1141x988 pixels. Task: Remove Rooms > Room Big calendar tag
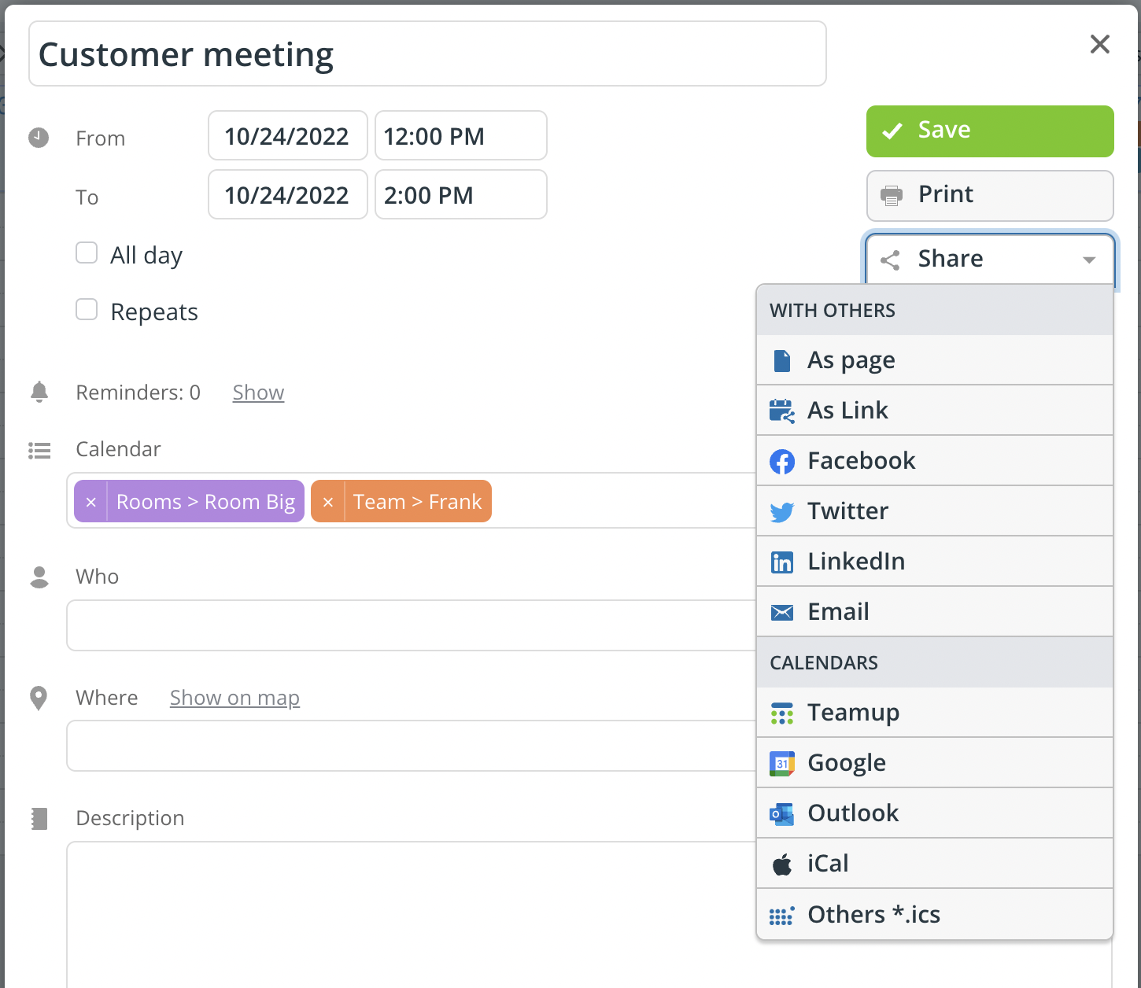(x=91, y=502)
